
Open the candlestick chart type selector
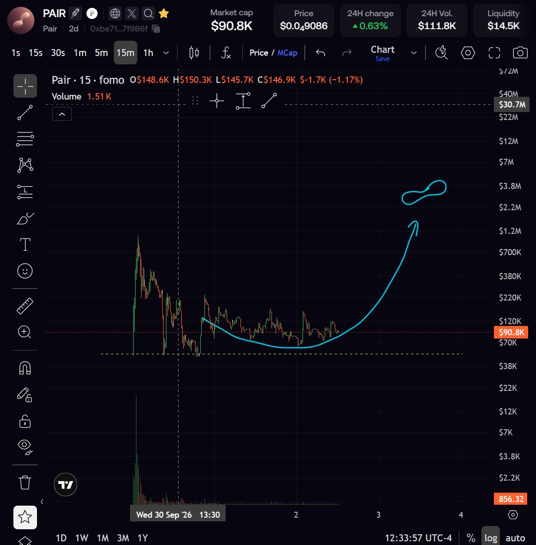point(194,53)
